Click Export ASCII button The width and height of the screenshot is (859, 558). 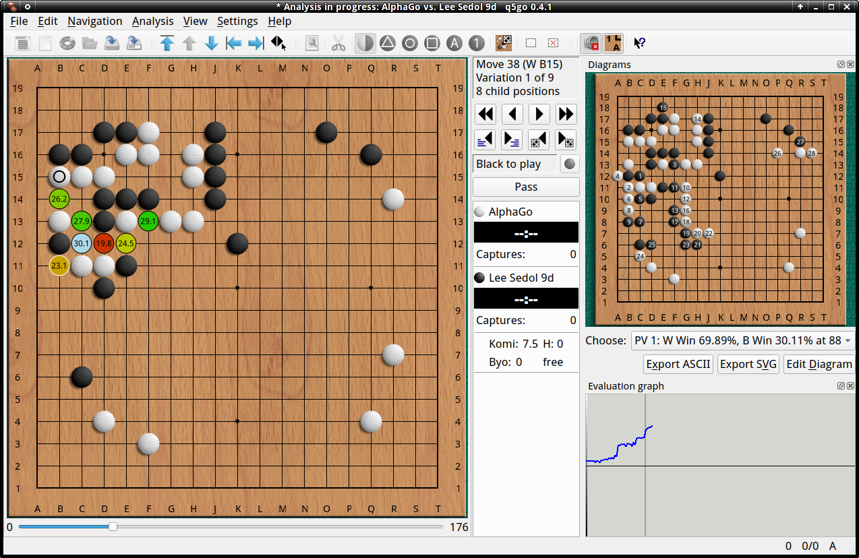[678, 364]
